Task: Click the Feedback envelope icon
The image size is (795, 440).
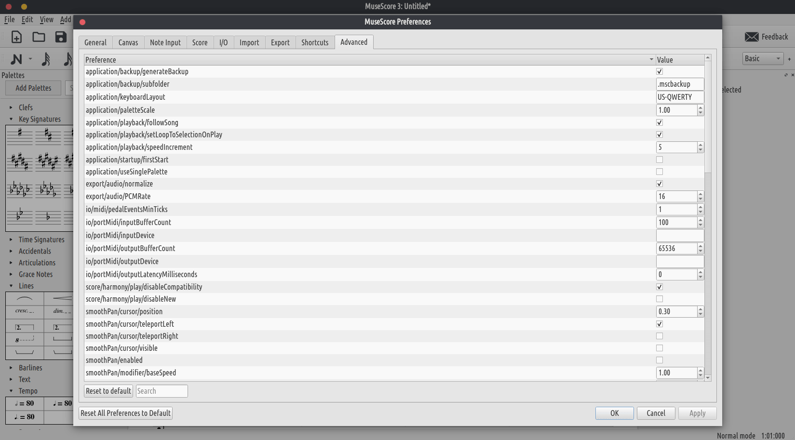Action: click(x=752, y=37)
